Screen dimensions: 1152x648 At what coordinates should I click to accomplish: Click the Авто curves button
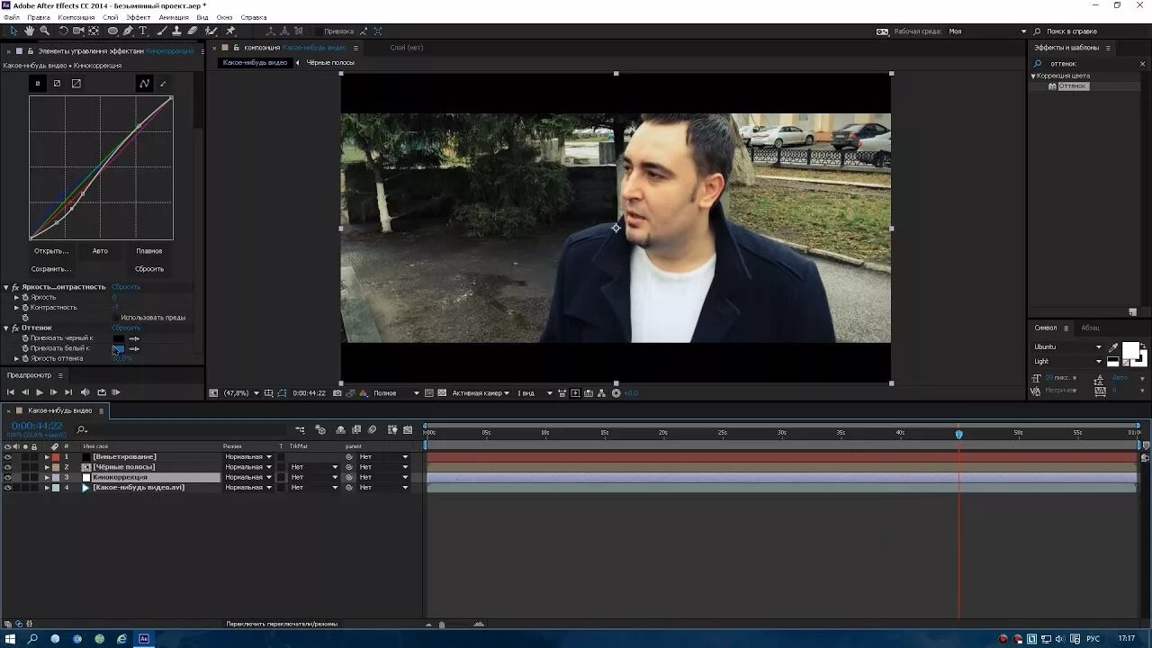coord(100,251)
